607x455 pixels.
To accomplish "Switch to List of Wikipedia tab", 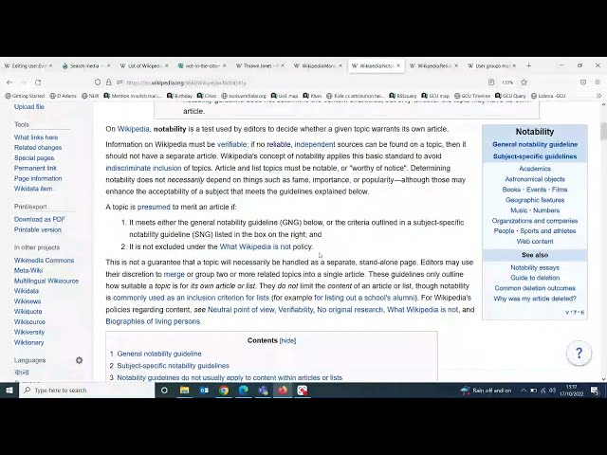I will coord(143,65).
